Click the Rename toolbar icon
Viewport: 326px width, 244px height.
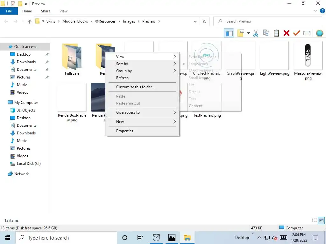[x=307, y=33]
